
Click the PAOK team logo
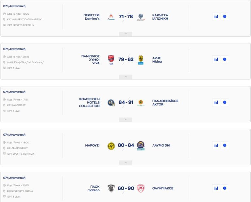(x=111, y=188)
